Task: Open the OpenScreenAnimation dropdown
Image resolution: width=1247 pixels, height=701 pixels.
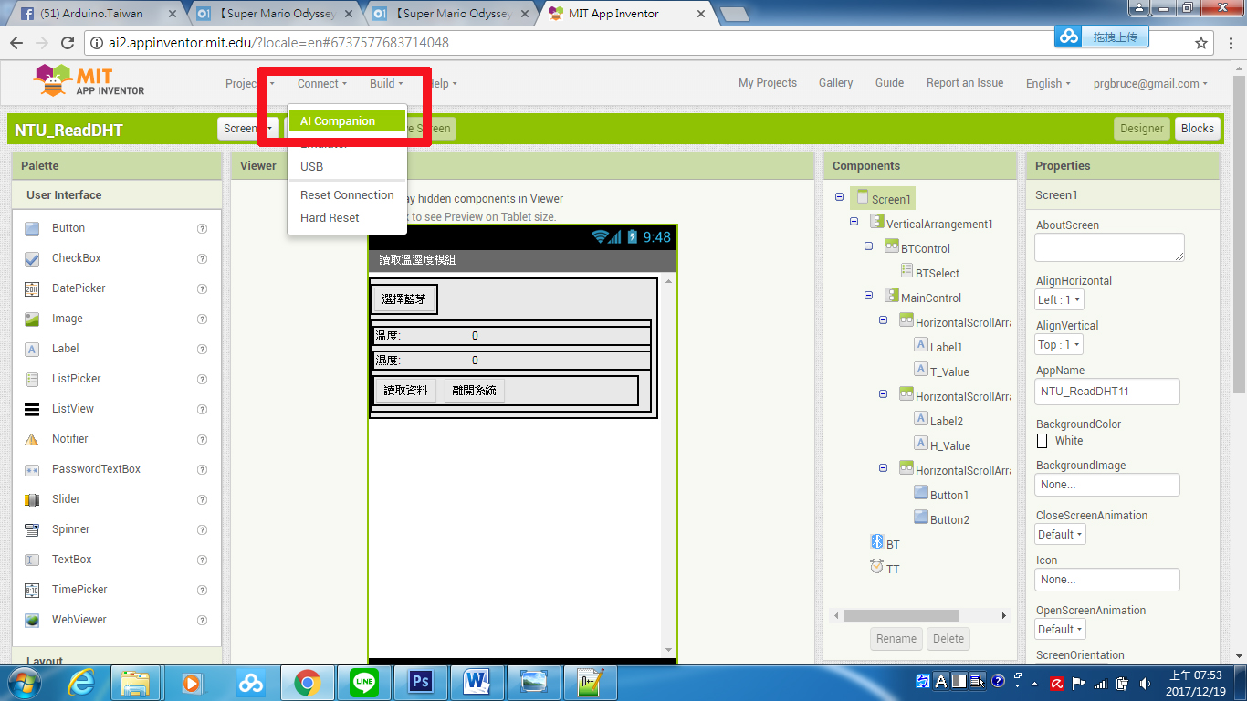Action: pos(1060,629)
